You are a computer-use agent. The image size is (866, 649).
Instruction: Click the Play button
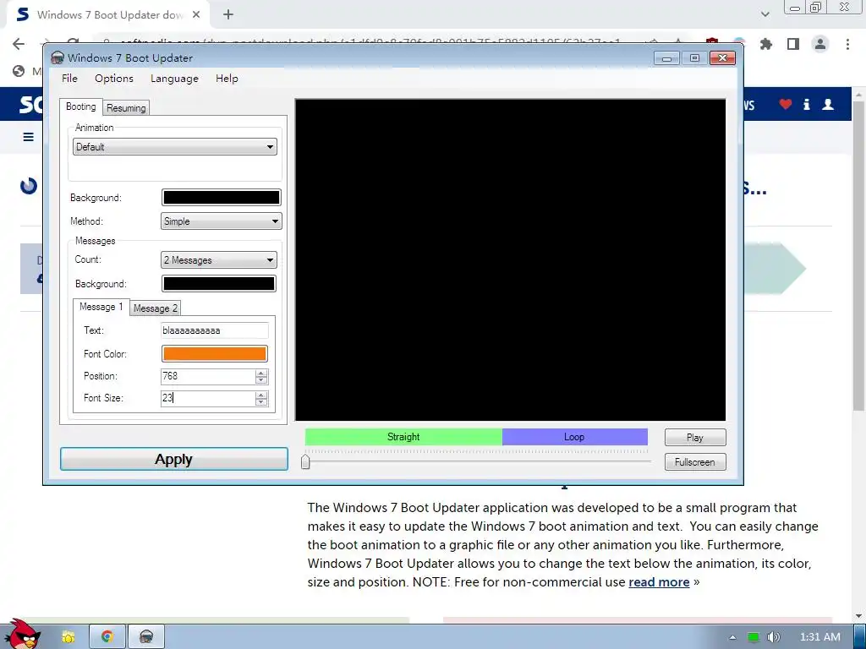[695, 438]
